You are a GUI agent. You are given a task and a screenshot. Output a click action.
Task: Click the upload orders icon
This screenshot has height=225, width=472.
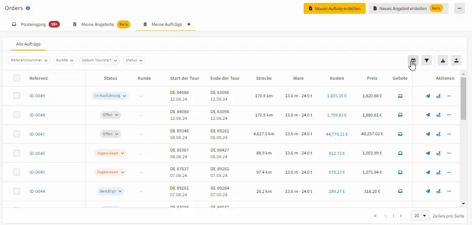coord(457,61)
